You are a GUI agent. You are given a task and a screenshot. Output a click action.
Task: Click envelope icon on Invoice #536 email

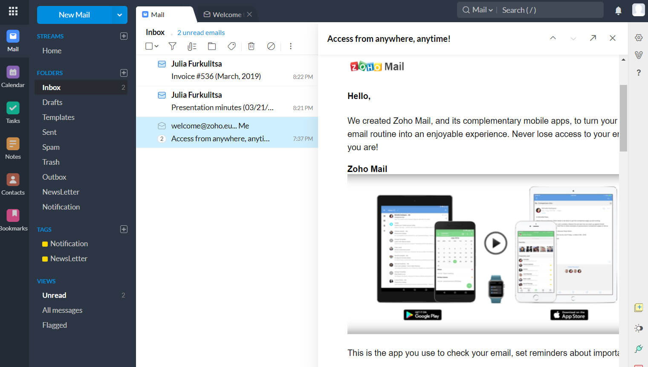click(162, 64)
